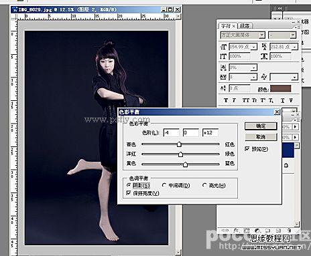311x256 pixels.
Task: Open the layer opacity flyout arrow
Action: 296,127
